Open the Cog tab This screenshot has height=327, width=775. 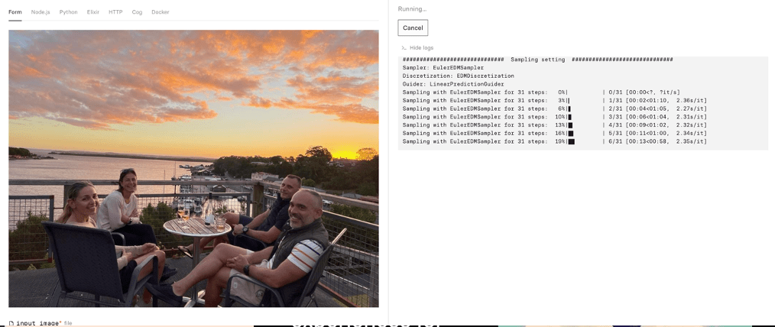click(137, 12)
